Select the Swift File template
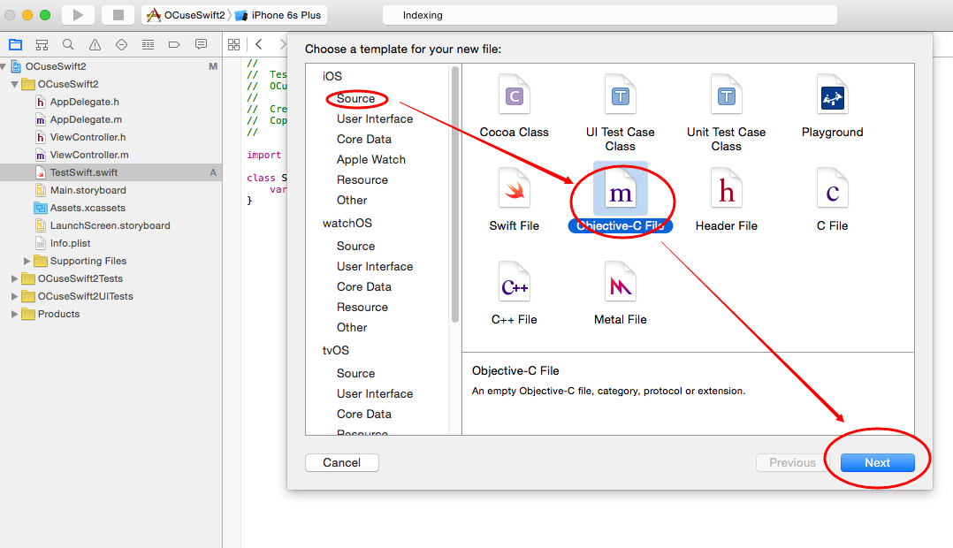953x548 pixels. (x=515, y=199)
